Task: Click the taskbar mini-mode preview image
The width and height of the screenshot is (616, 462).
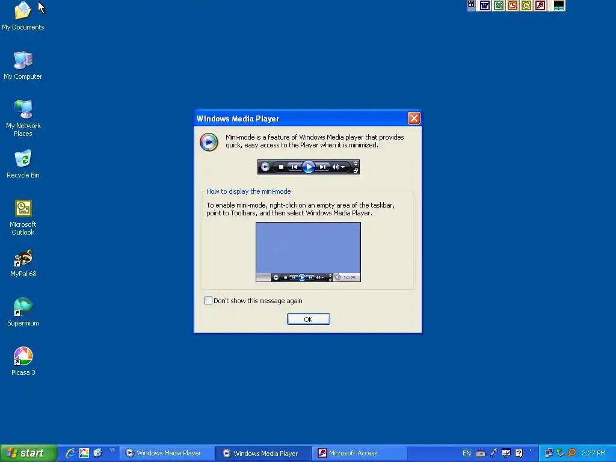Action: tap(309, 252)
